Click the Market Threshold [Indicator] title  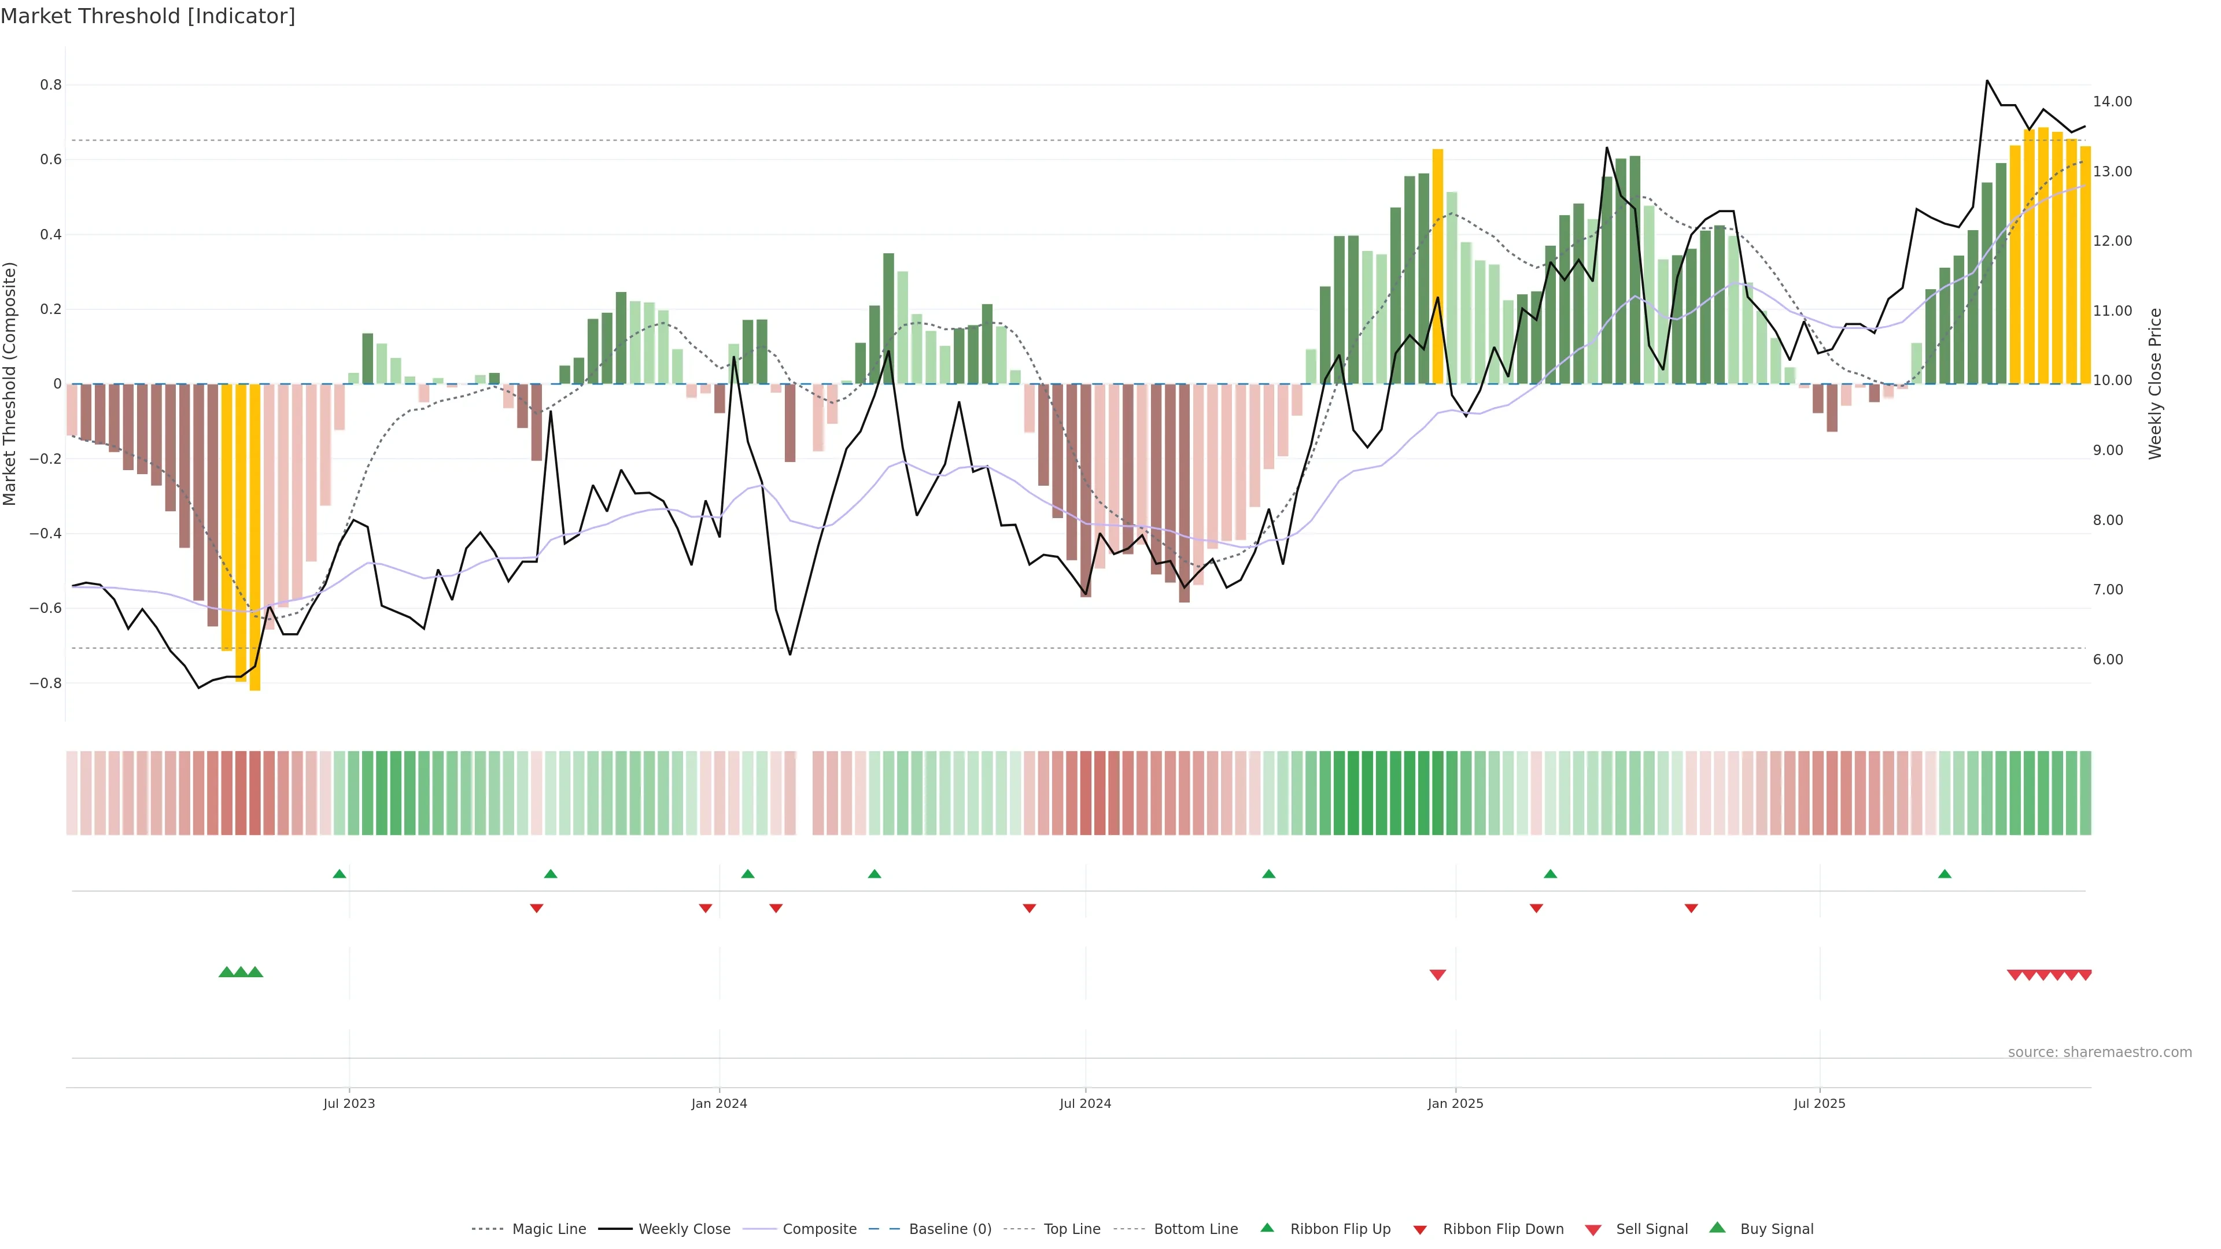(x=147, y=16)
